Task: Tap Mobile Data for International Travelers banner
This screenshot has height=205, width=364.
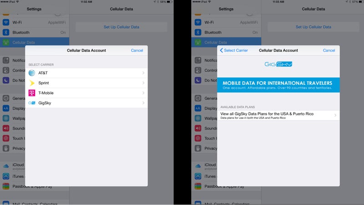Action: pyautogui.click(x=278, y=85)
